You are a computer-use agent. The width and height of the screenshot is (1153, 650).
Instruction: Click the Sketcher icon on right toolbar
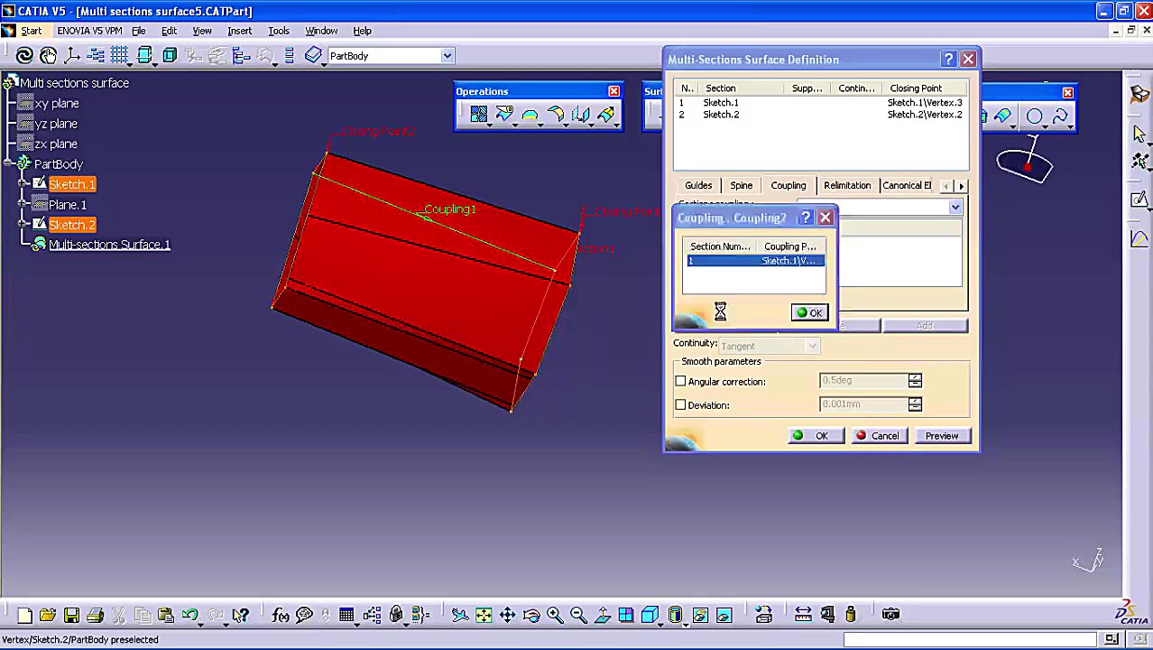(1139, 200)
